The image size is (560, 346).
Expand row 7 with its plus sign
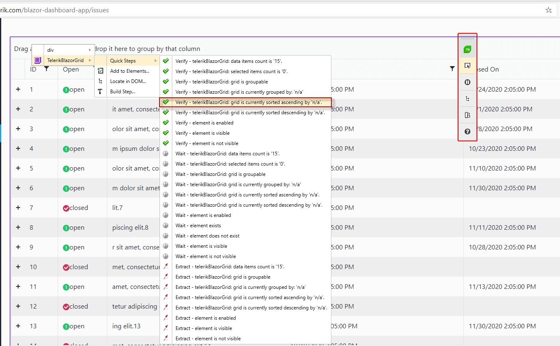18,208
